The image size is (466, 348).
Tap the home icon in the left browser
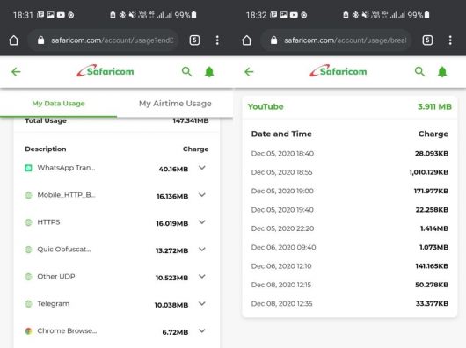[14, 40]
